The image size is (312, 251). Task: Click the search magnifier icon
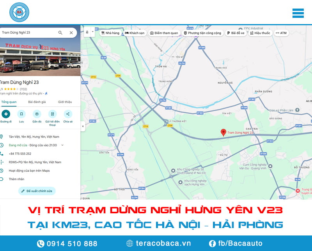pos(60,33)
